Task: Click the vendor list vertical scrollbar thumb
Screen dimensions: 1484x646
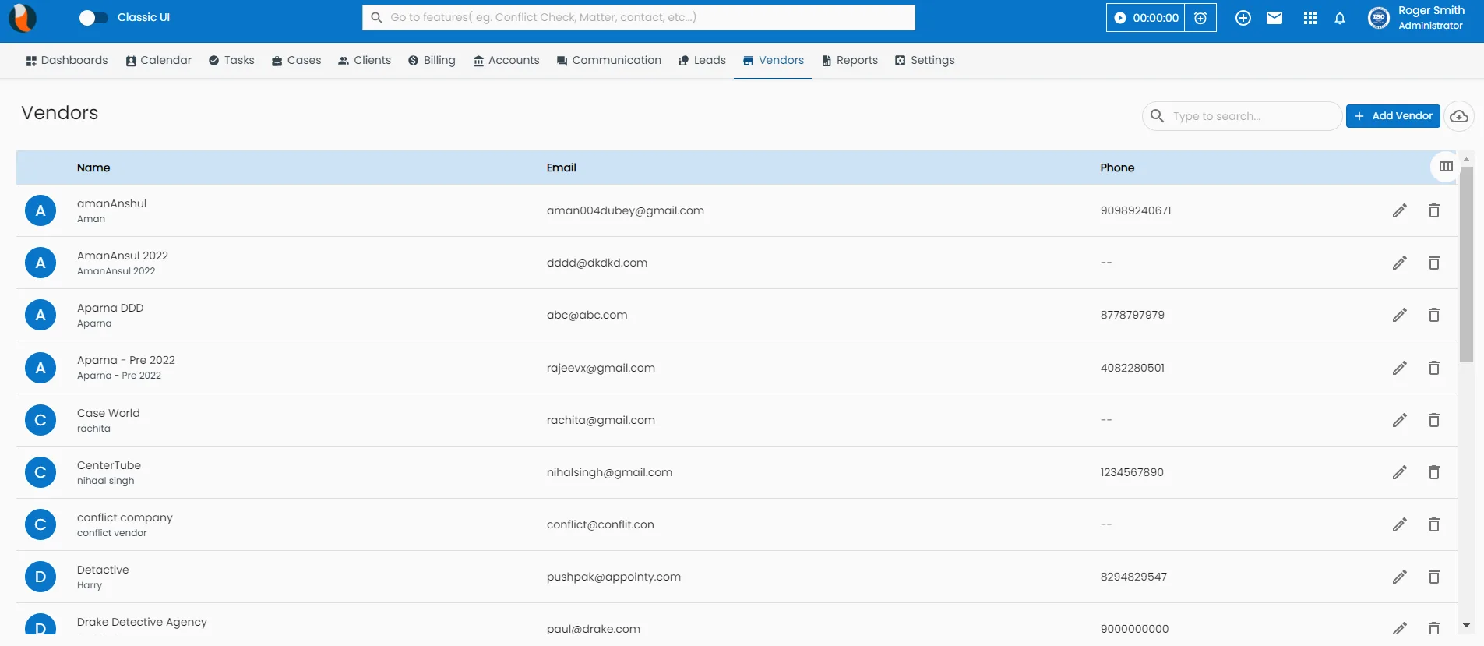Action: (1466, 265)
